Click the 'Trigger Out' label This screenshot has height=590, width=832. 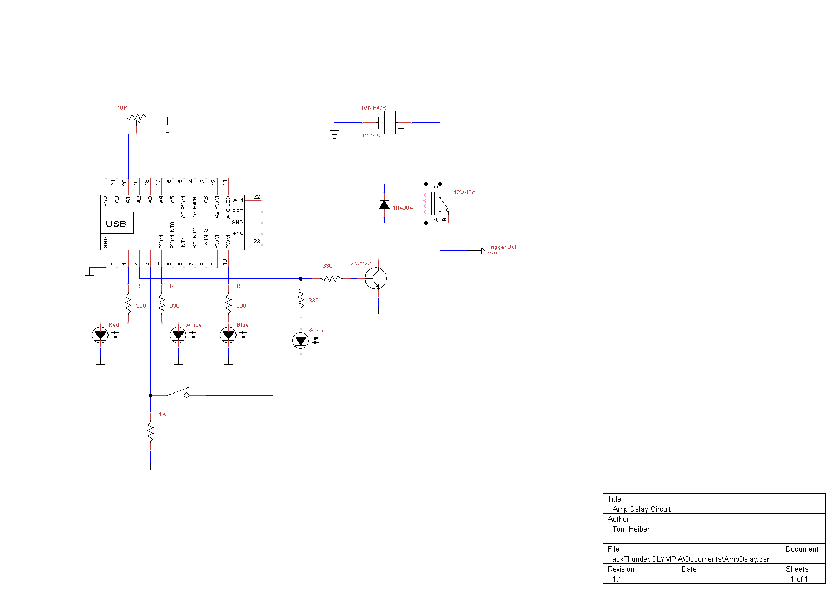pyautogui.click(x=502, y=247)
